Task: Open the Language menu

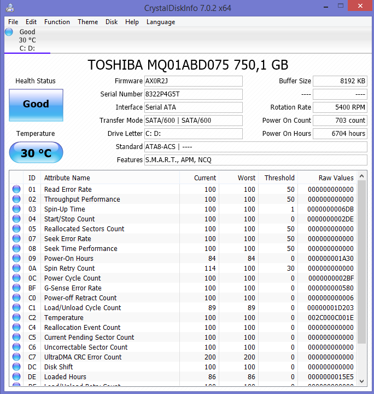Action: click(161, 22)
